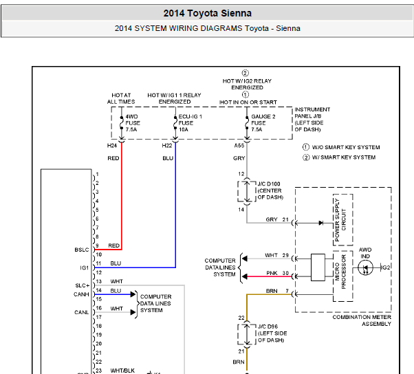This screenshot has width=414, height=374.
Task: Click the WHT/BLK wire label at pin 23
Action: coord(122,371)
